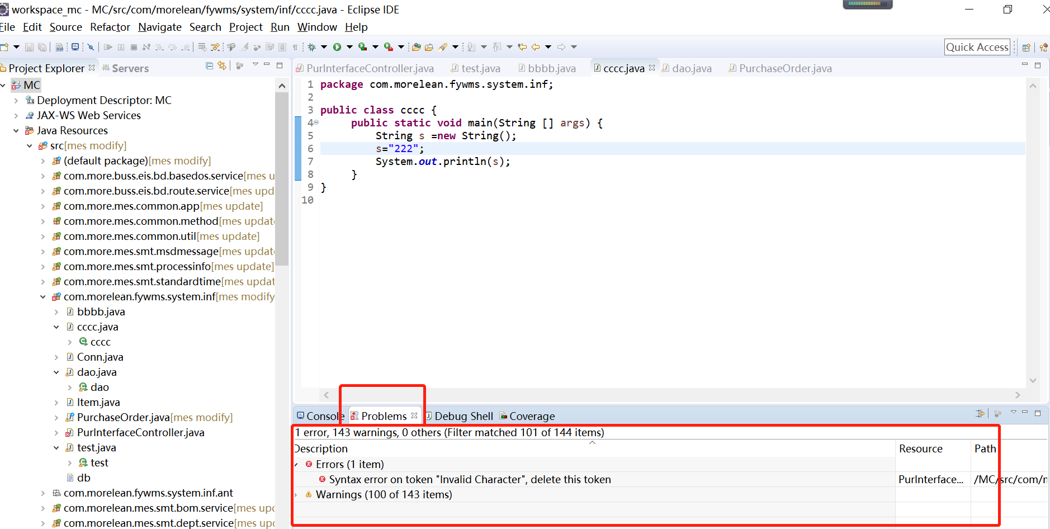Collapse the Errors (1 item) group
Image resolution: width=1050 pixels, height=529 pixels.
click(296, 464)
